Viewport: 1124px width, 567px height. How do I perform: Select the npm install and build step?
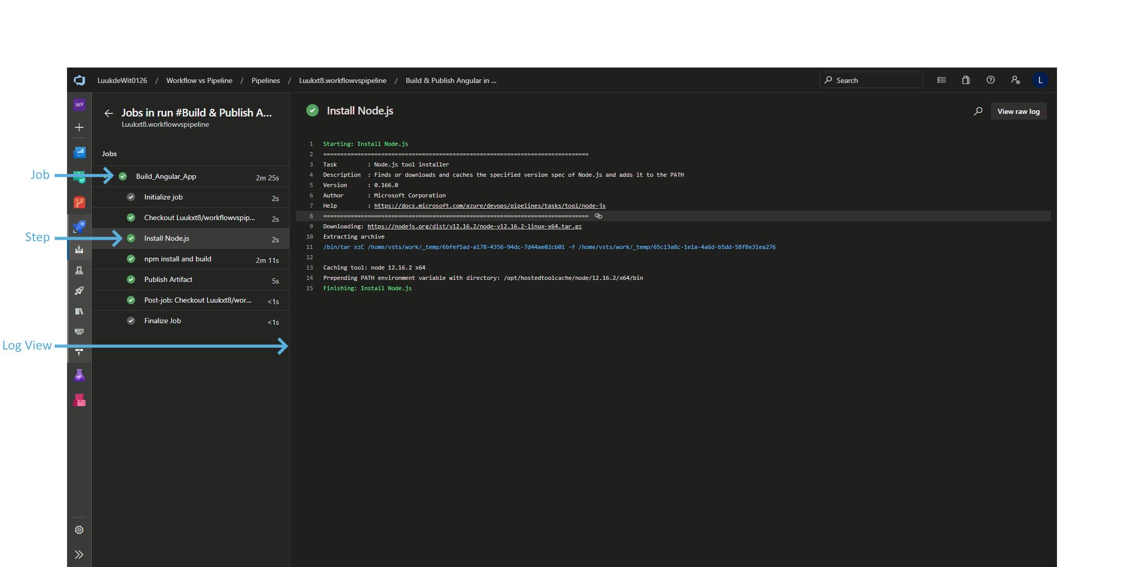[178, 259]
